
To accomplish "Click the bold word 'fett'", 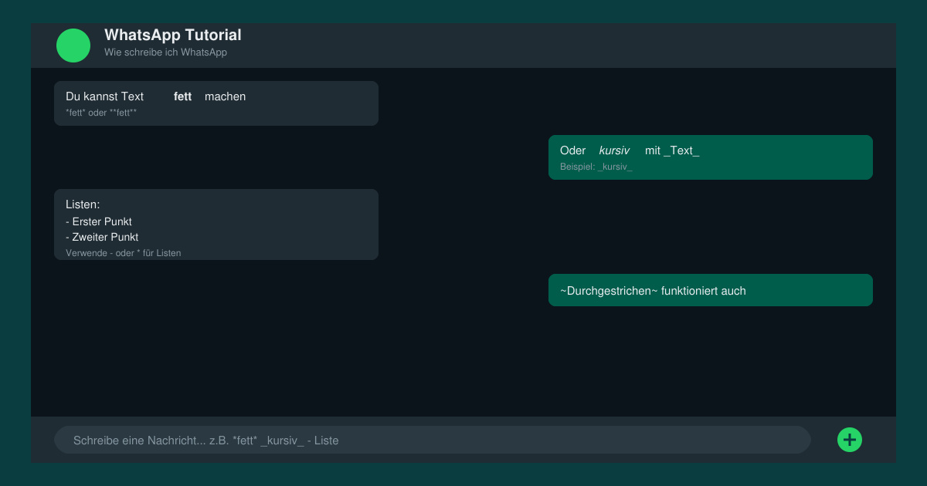I will pos(182,96).
